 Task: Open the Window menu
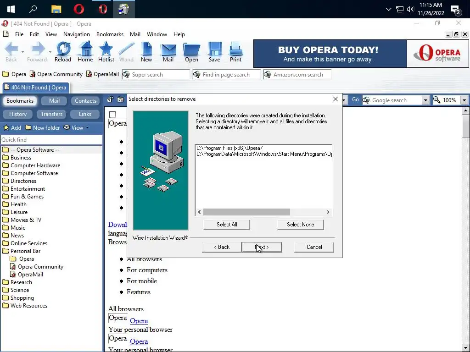[157, 34]
